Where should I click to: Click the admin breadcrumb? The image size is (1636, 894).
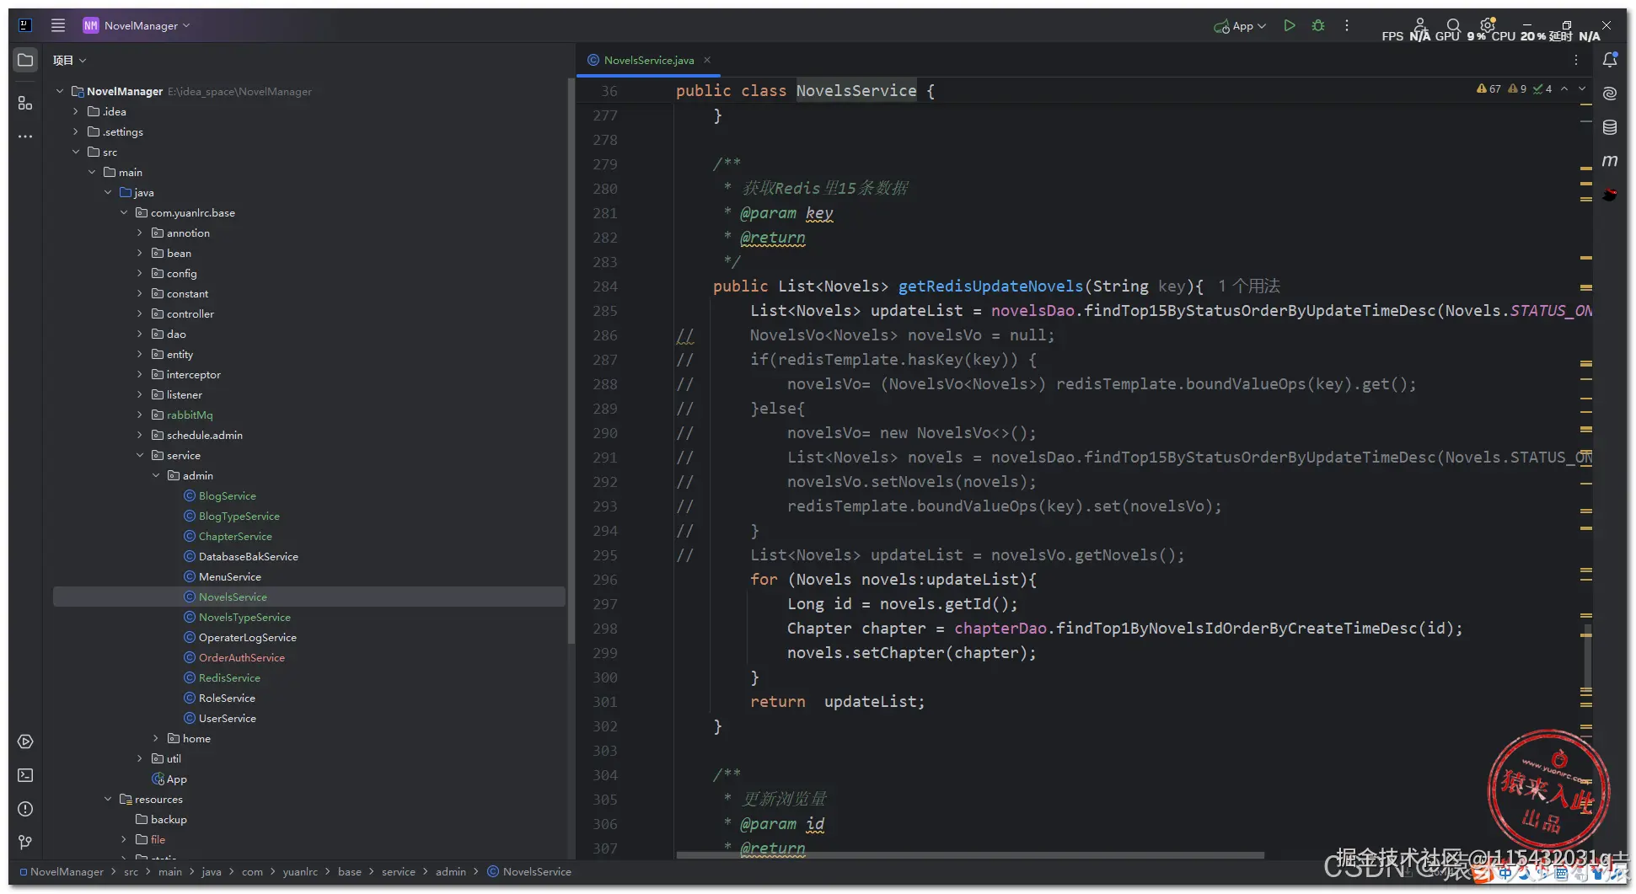point(450,871)
